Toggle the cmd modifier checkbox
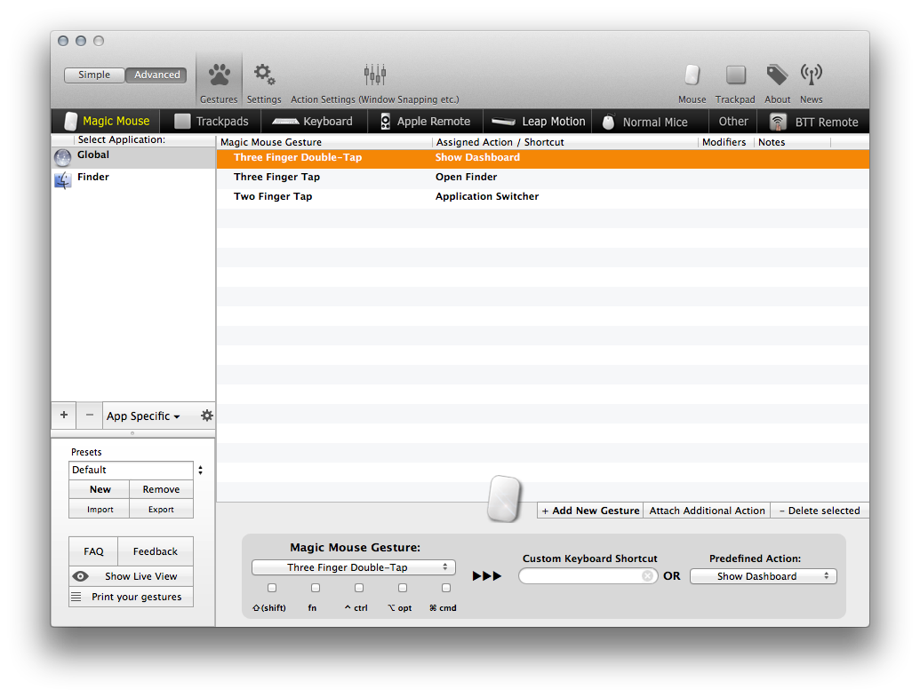Image resolution: width=920 pixels, height=697 pixels. (x=446, y=588)
